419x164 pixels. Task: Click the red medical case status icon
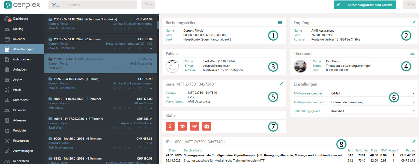tap(207, 126)
